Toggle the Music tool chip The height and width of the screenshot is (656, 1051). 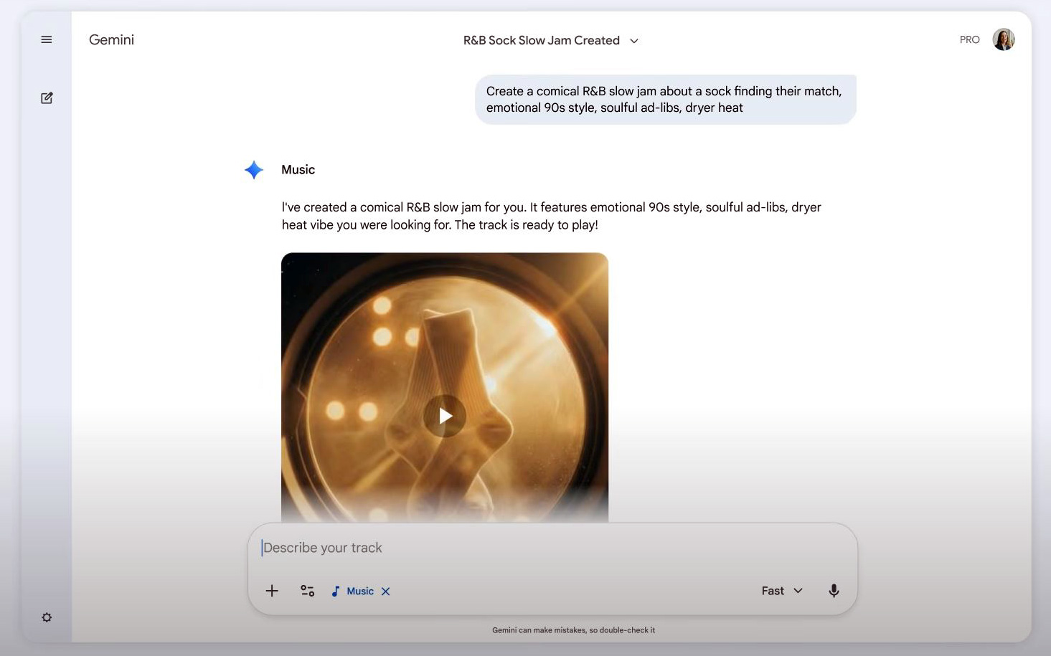(x=354, y=591)
